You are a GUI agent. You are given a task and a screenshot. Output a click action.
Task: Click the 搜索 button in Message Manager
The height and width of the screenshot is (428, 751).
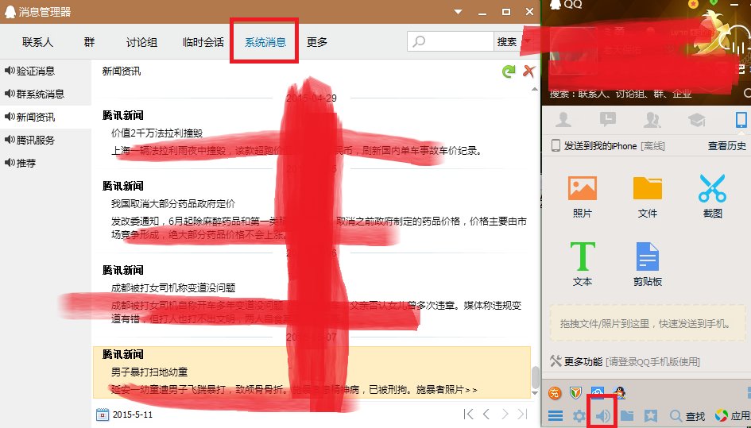(507, 41)
